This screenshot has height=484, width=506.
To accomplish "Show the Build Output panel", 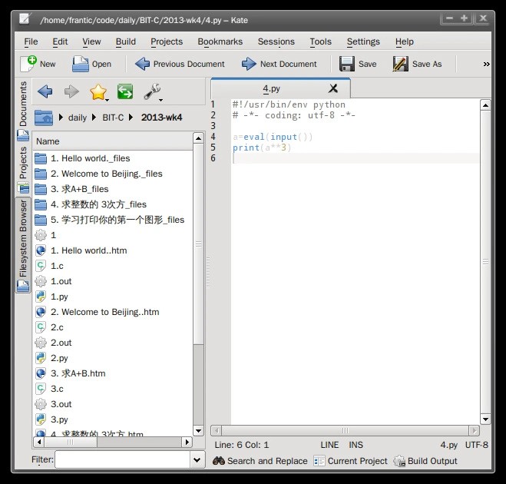I will coord(425,461).
